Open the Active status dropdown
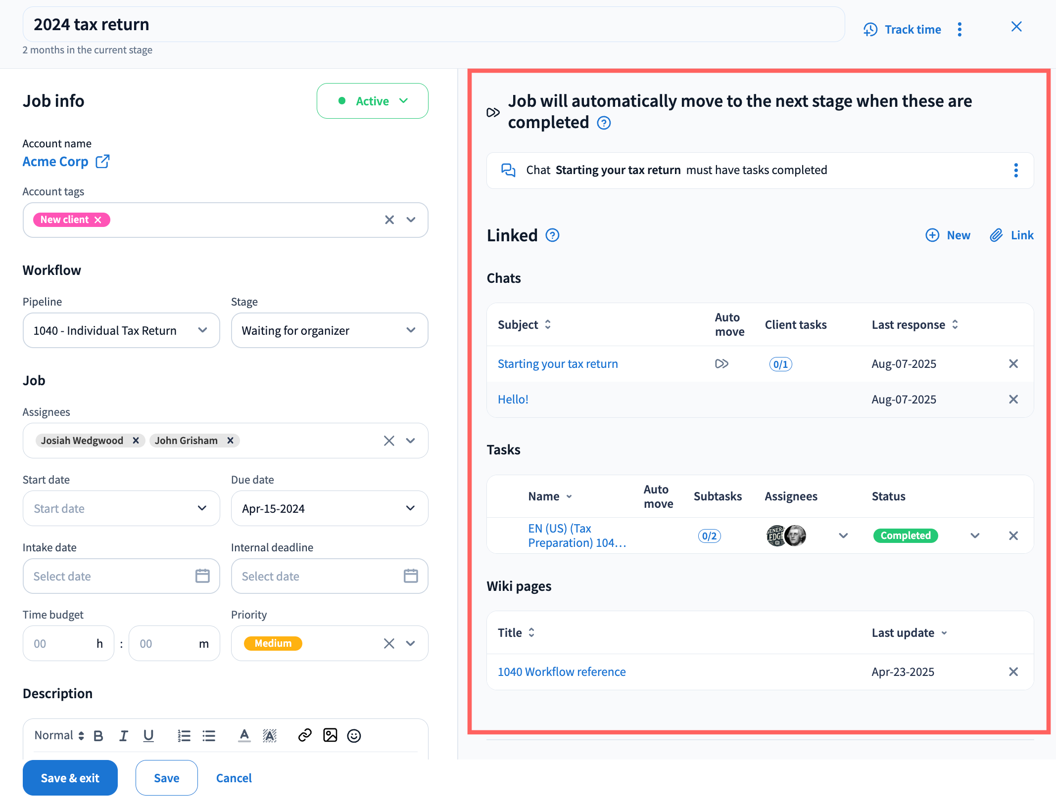1056x803 pixels. (x=373, y=101)
